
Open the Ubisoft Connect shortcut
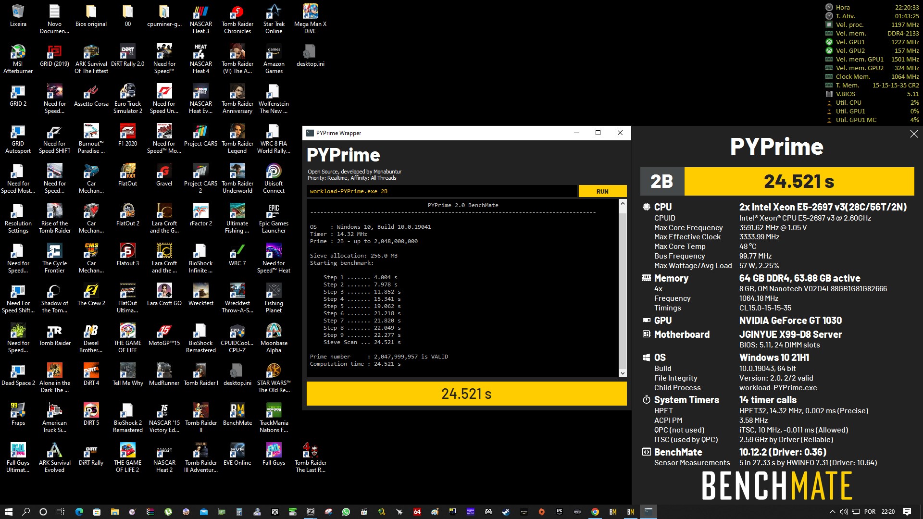pyautogui.click(x=274, y=179)
